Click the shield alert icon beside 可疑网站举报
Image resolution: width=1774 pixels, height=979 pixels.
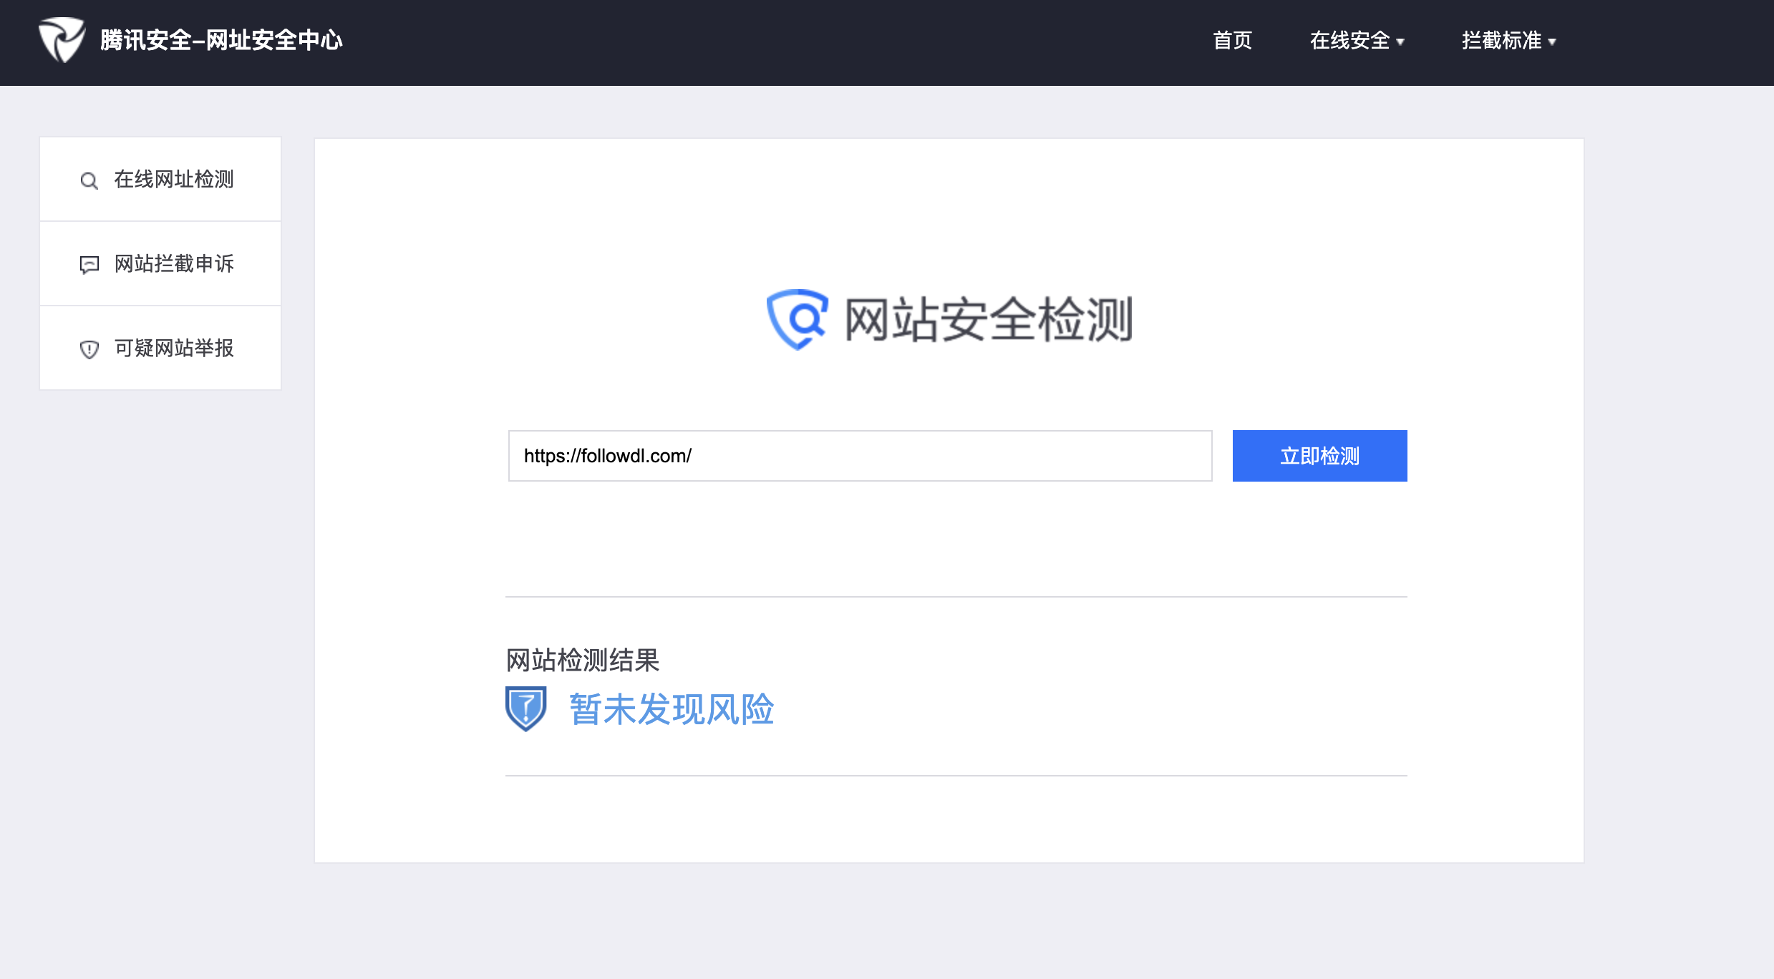point(89,349)
